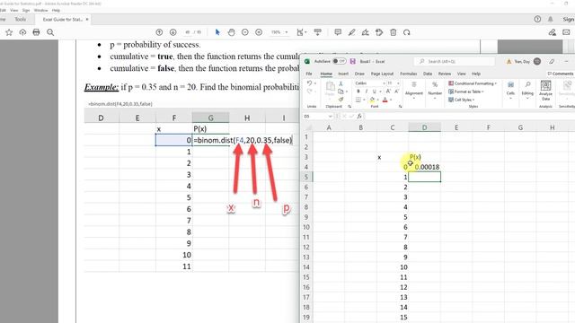575x323 pixels.
Task: Open Format as Table dropdown
Action: 466,92
